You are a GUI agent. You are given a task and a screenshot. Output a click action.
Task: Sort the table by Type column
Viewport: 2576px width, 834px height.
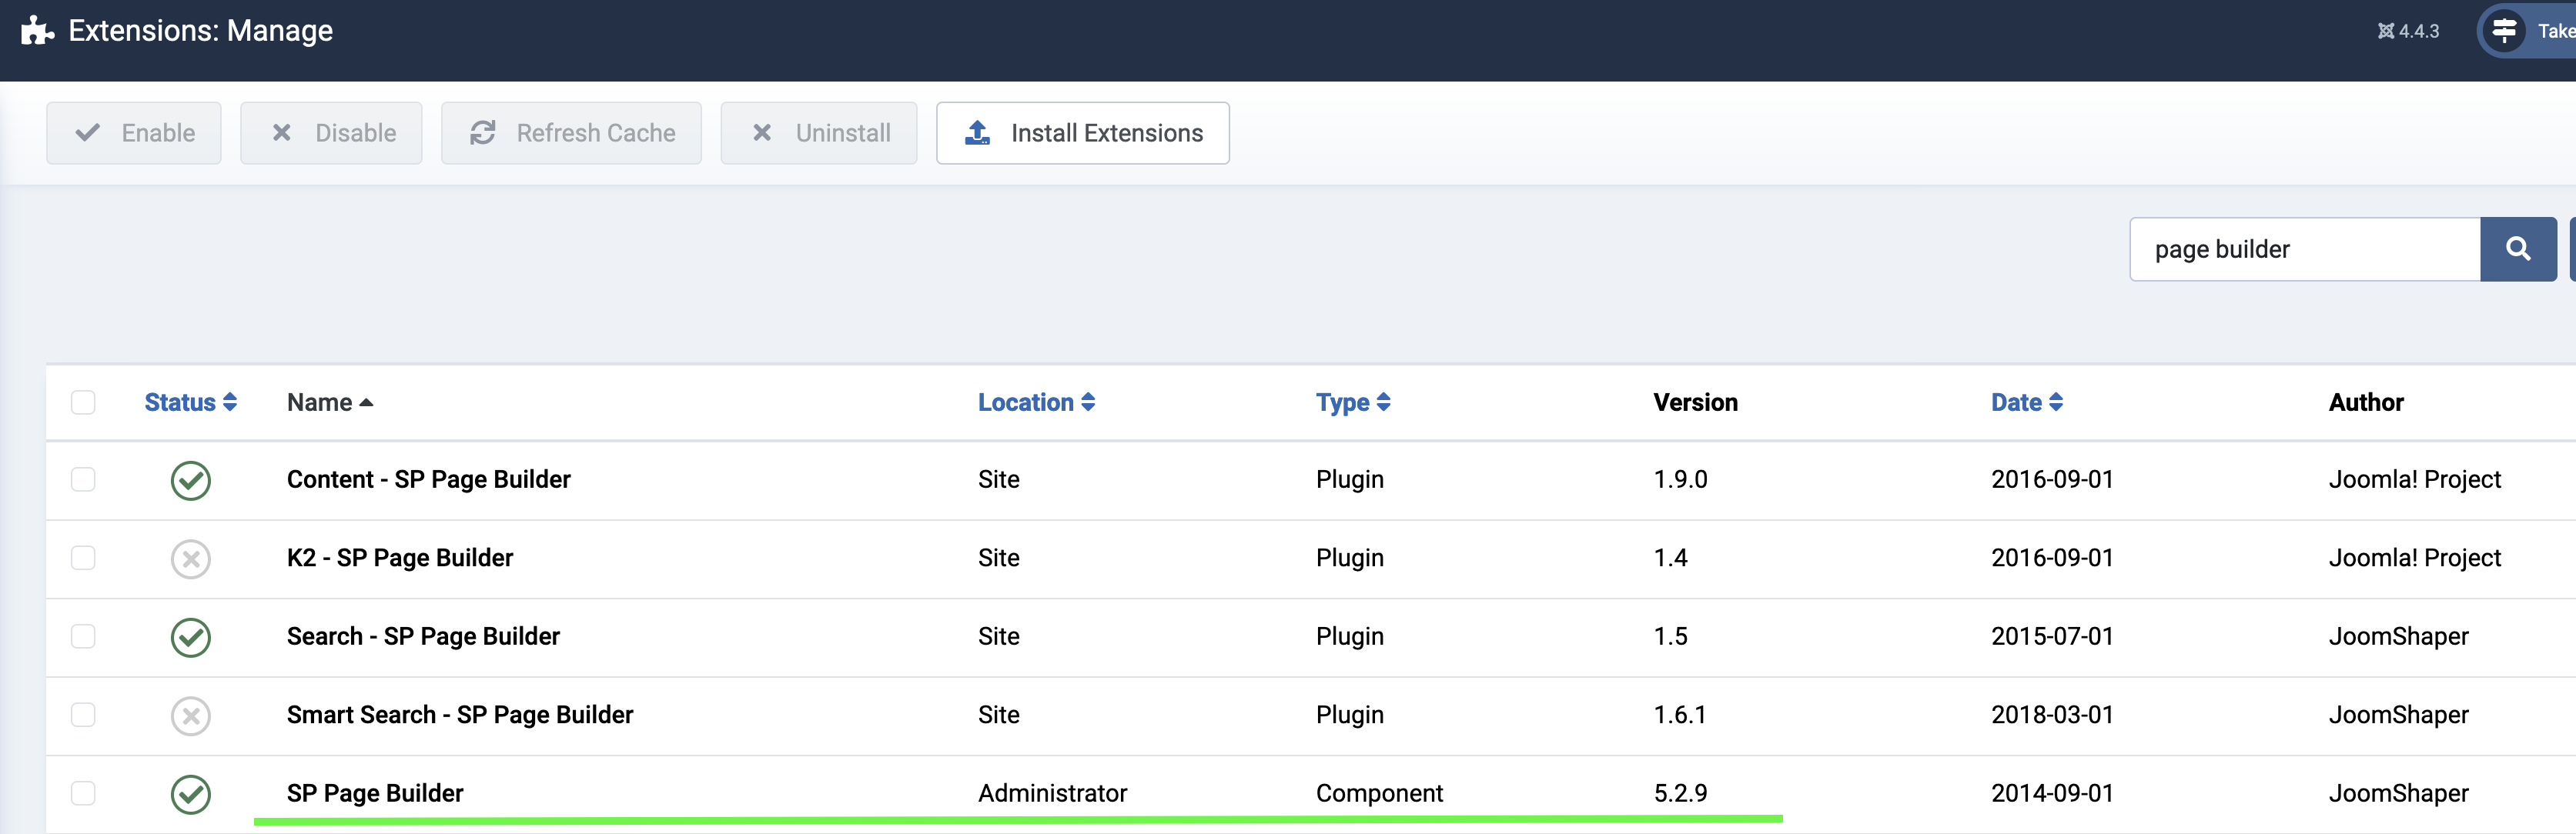coord(1353,402)
